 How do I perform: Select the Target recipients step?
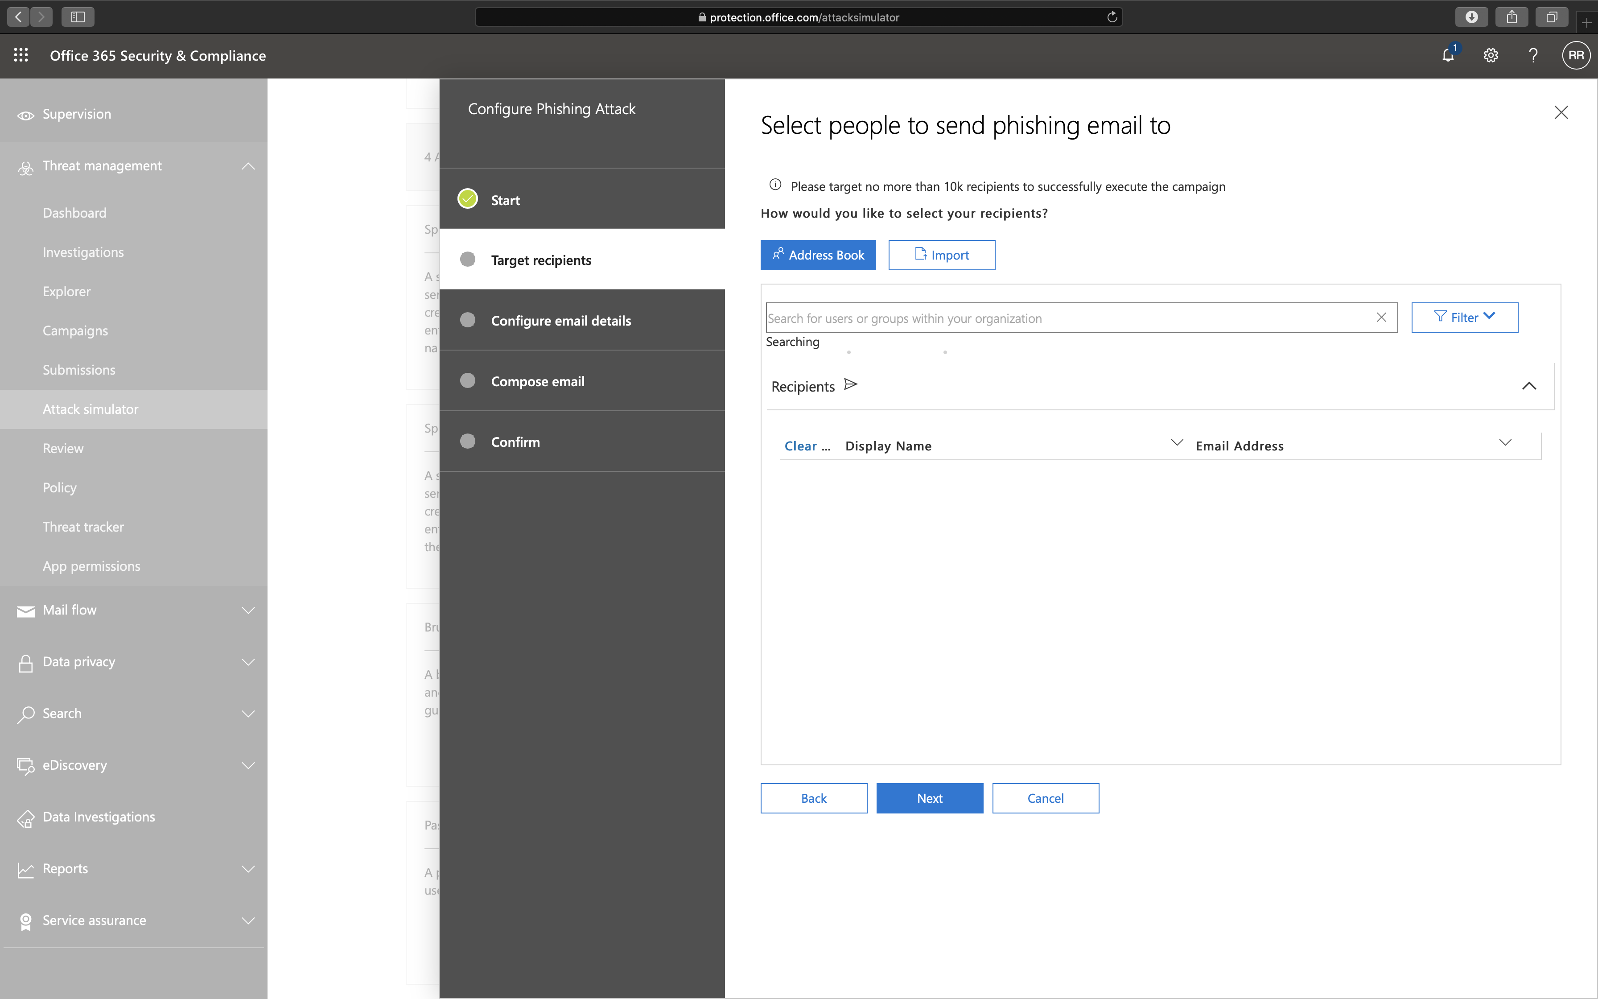(x=541, y=260)
